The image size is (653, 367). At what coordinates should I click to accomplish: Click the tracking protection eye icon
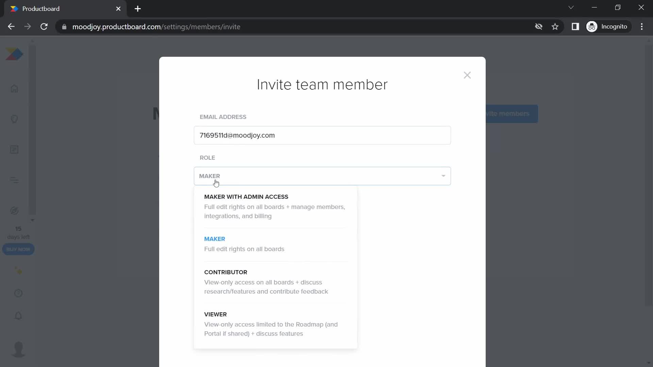click(x=538, y=27)
